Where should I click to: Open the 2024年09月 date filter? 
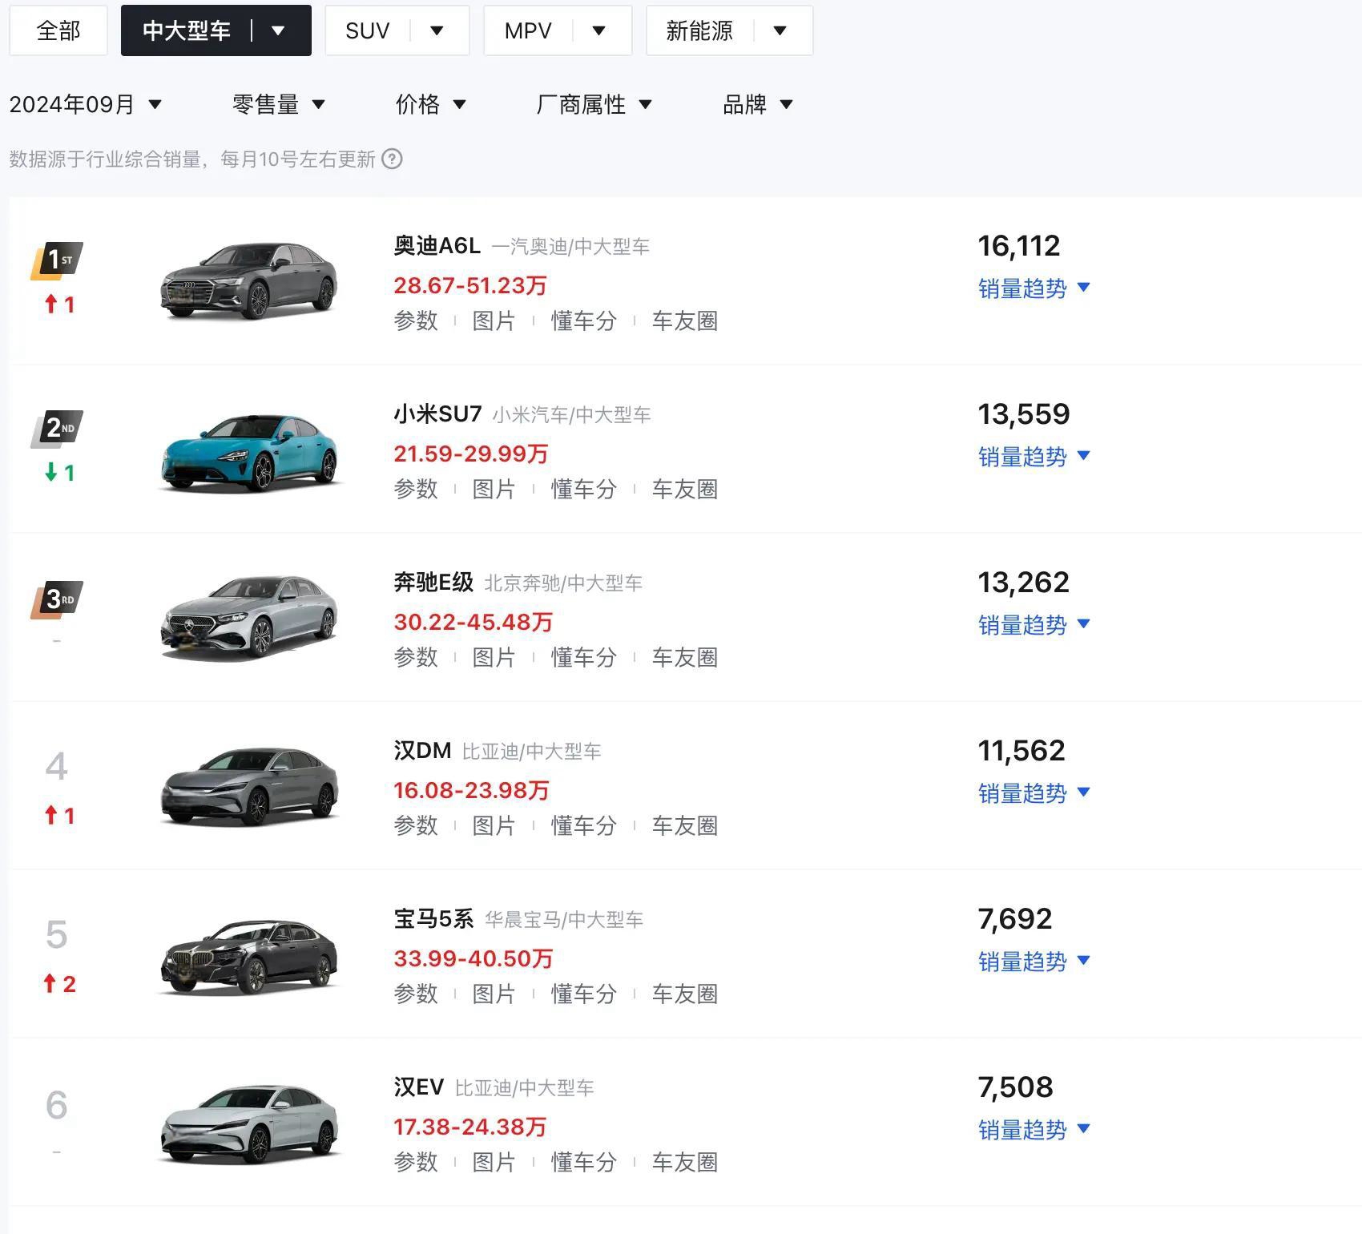[86, 104]
